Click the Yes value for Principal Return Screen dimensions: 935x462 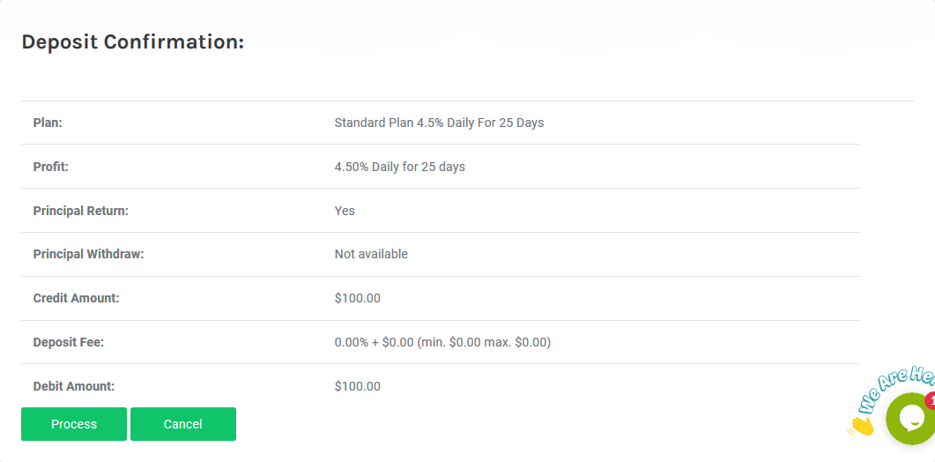click(x=345, y=211)
